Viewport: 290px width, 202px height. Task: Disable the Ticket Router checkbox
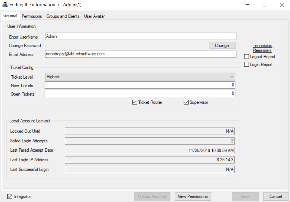135,102
